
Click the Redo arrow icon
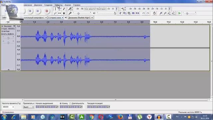(x=148, y=13)
